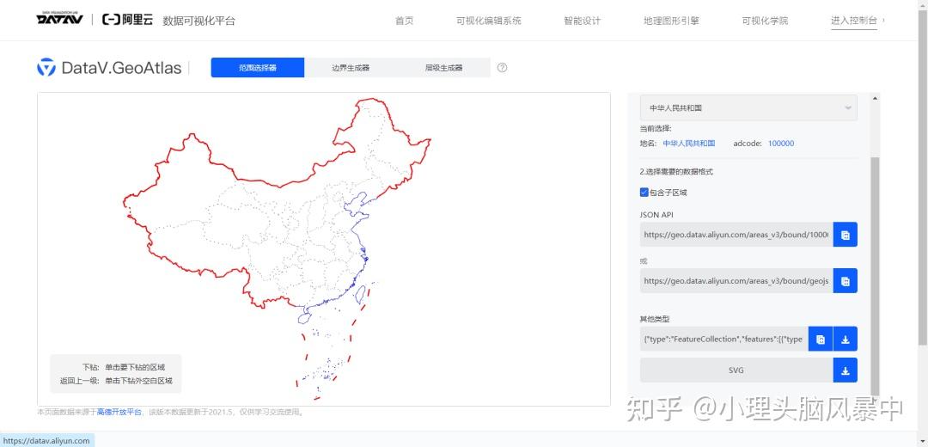The width and height of the screenshot is (928, 447).
Task: Copy the FeatureCollection JSON text
Action: pos(821,340)
